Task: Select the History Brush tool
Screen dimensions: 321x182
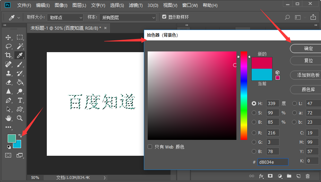Action: coord(20,73)
